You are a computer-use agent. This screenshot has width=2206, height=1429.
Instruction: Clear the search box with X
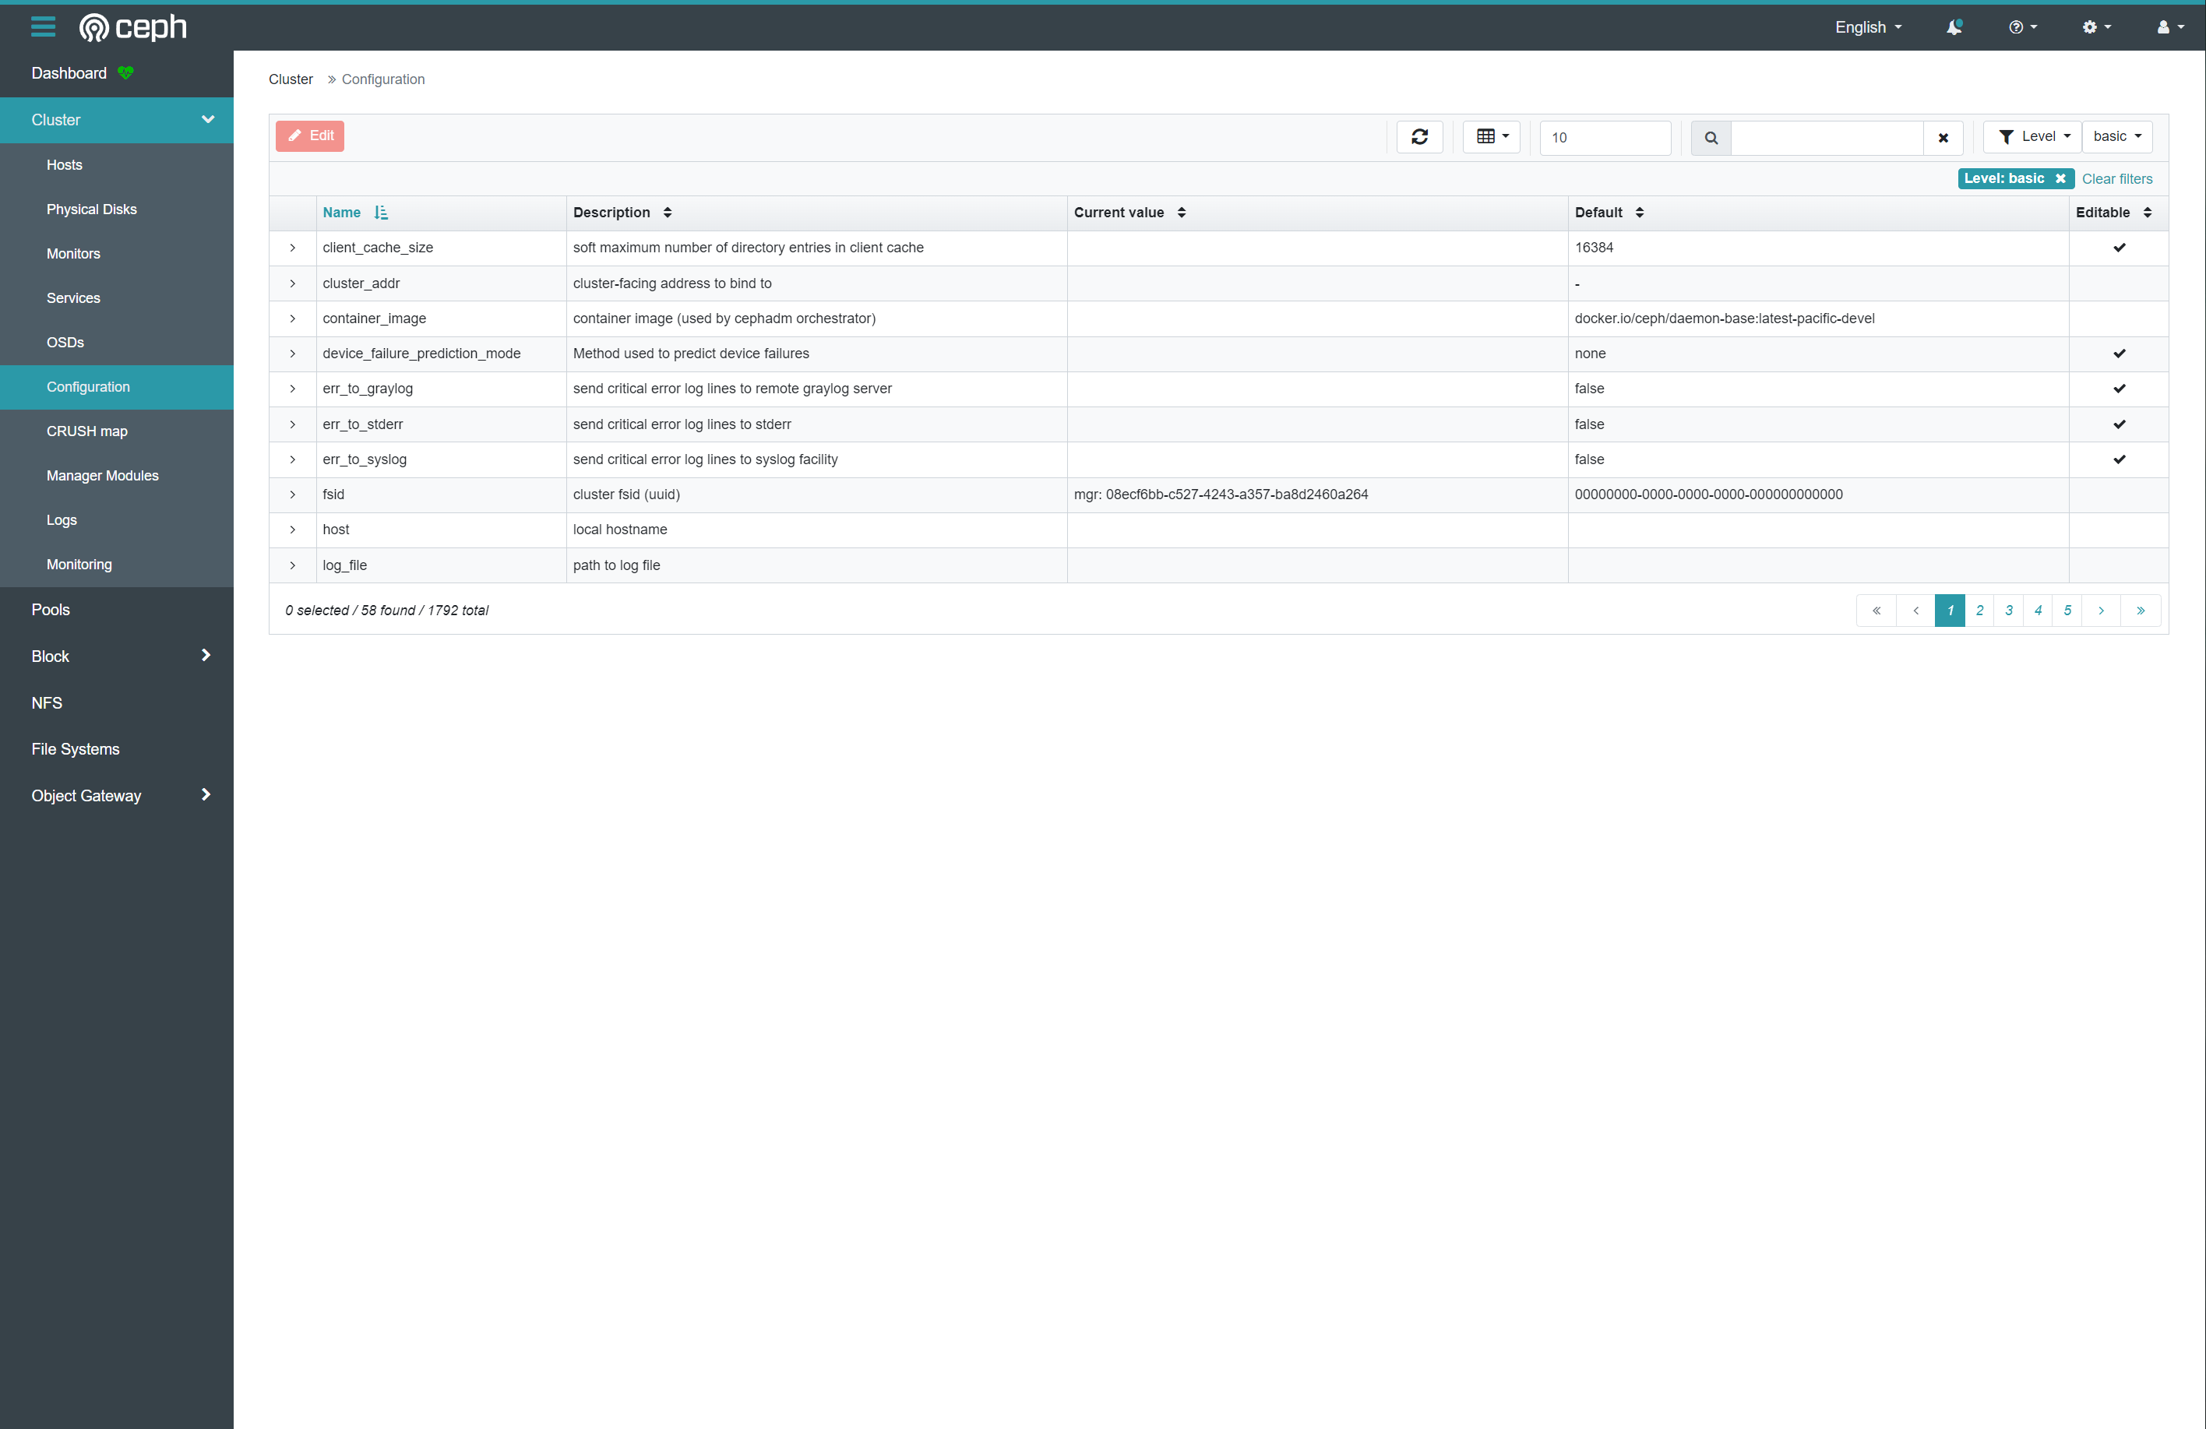click(1943, 138)
